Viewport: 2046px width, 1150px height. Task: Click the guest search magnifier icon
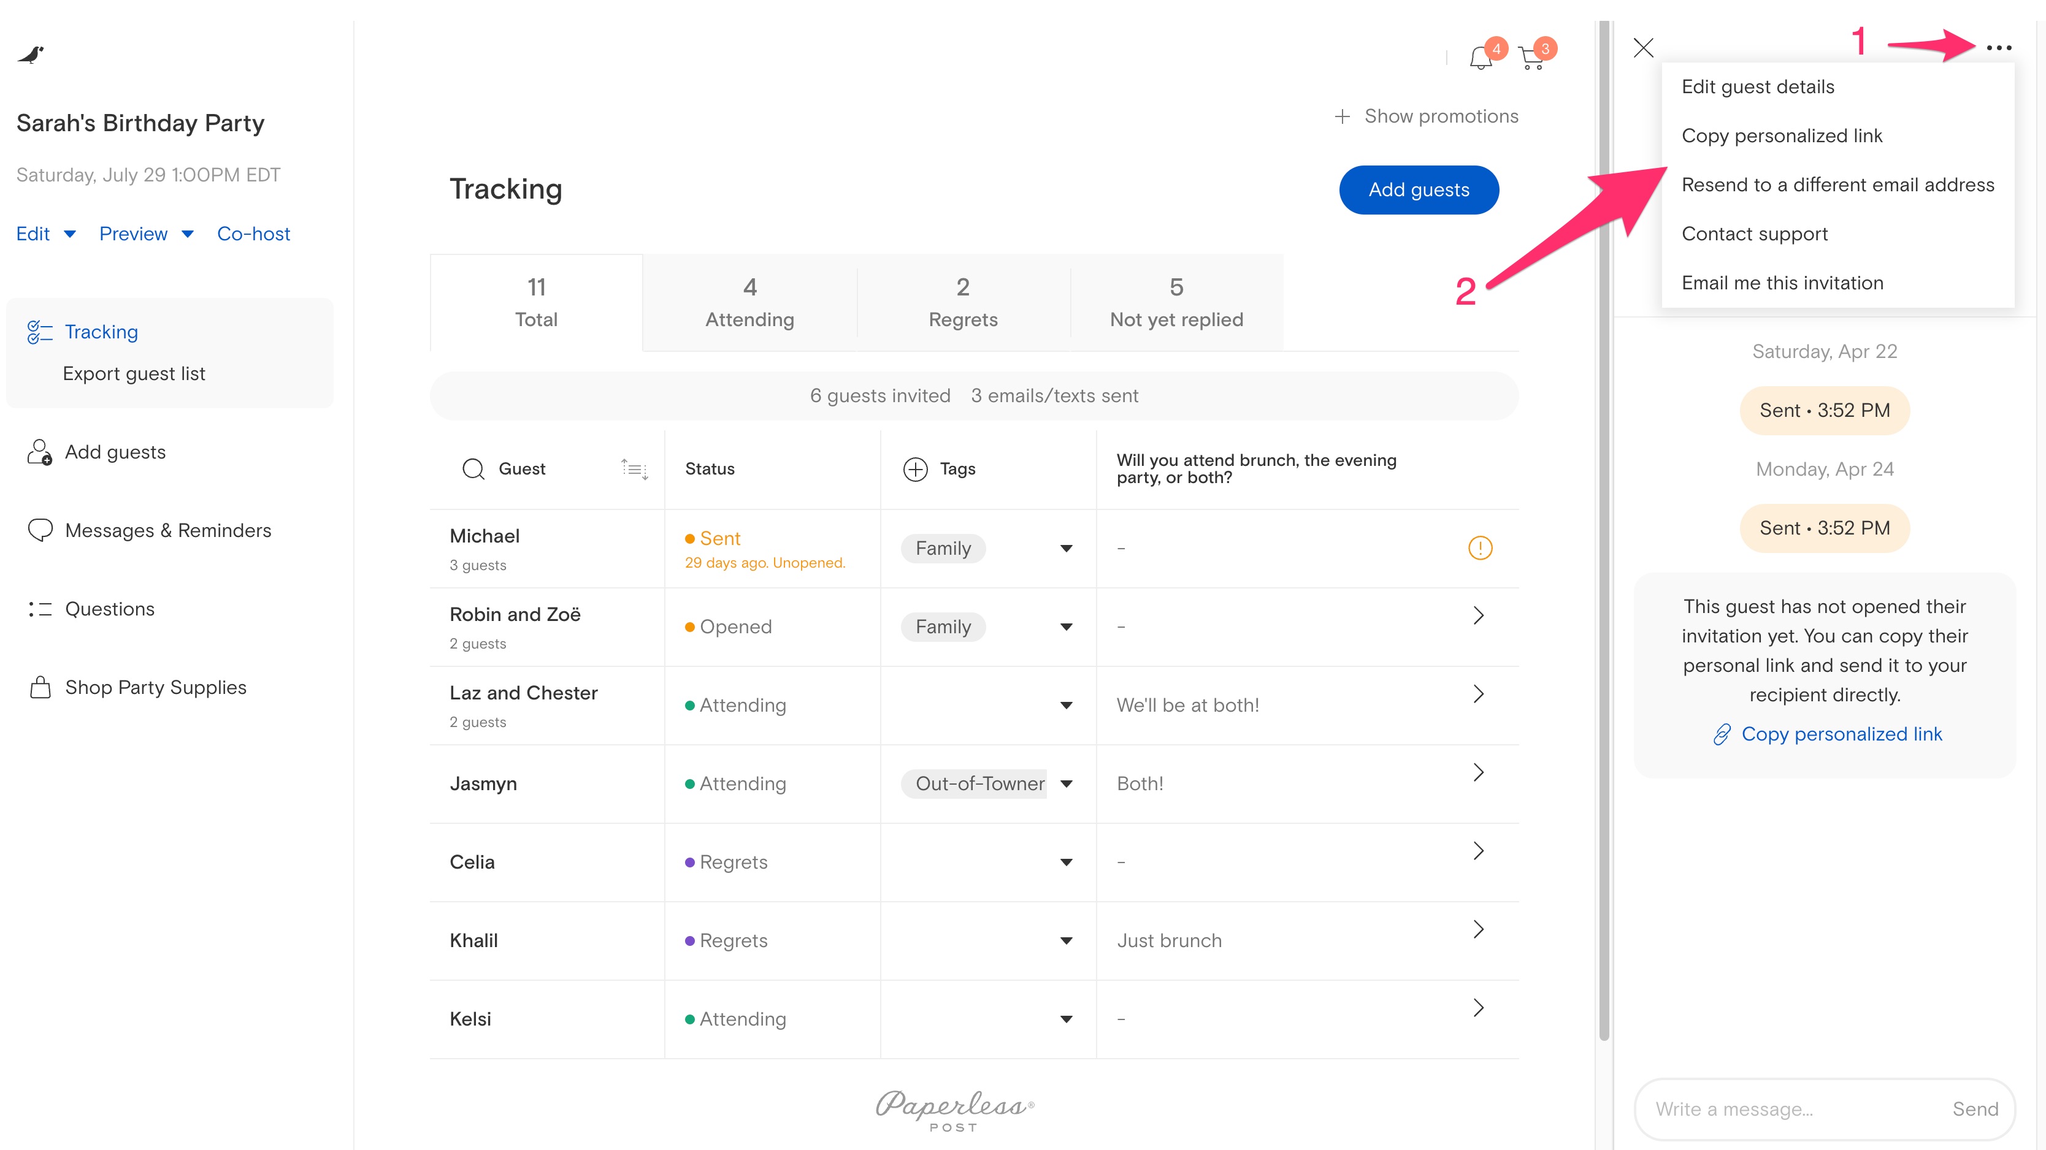click(473, 469)
